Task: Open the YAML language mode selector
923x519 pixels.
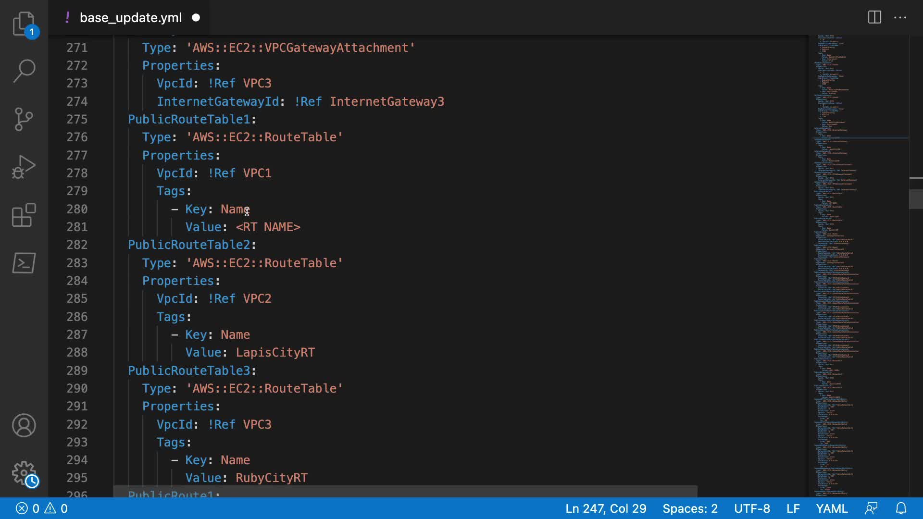Action: point(832,508)
